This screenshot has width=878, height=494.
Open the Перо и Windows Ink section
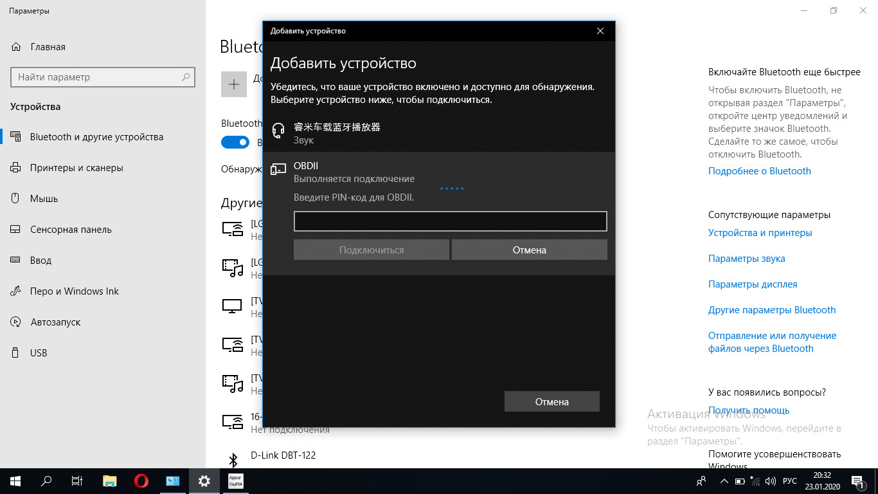103,291
